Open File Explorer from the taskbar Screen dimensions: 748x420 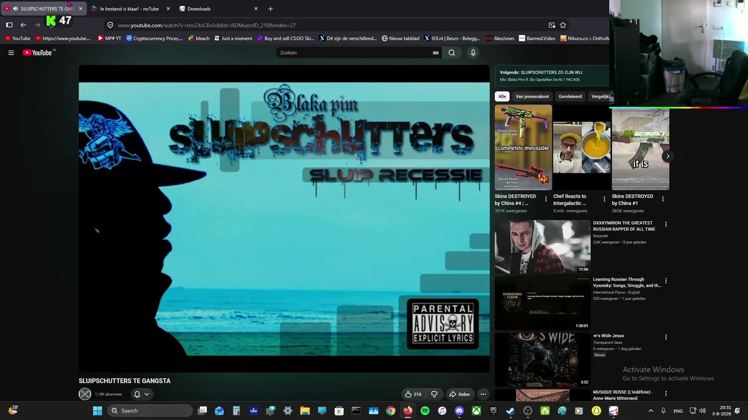pos(304,411)
